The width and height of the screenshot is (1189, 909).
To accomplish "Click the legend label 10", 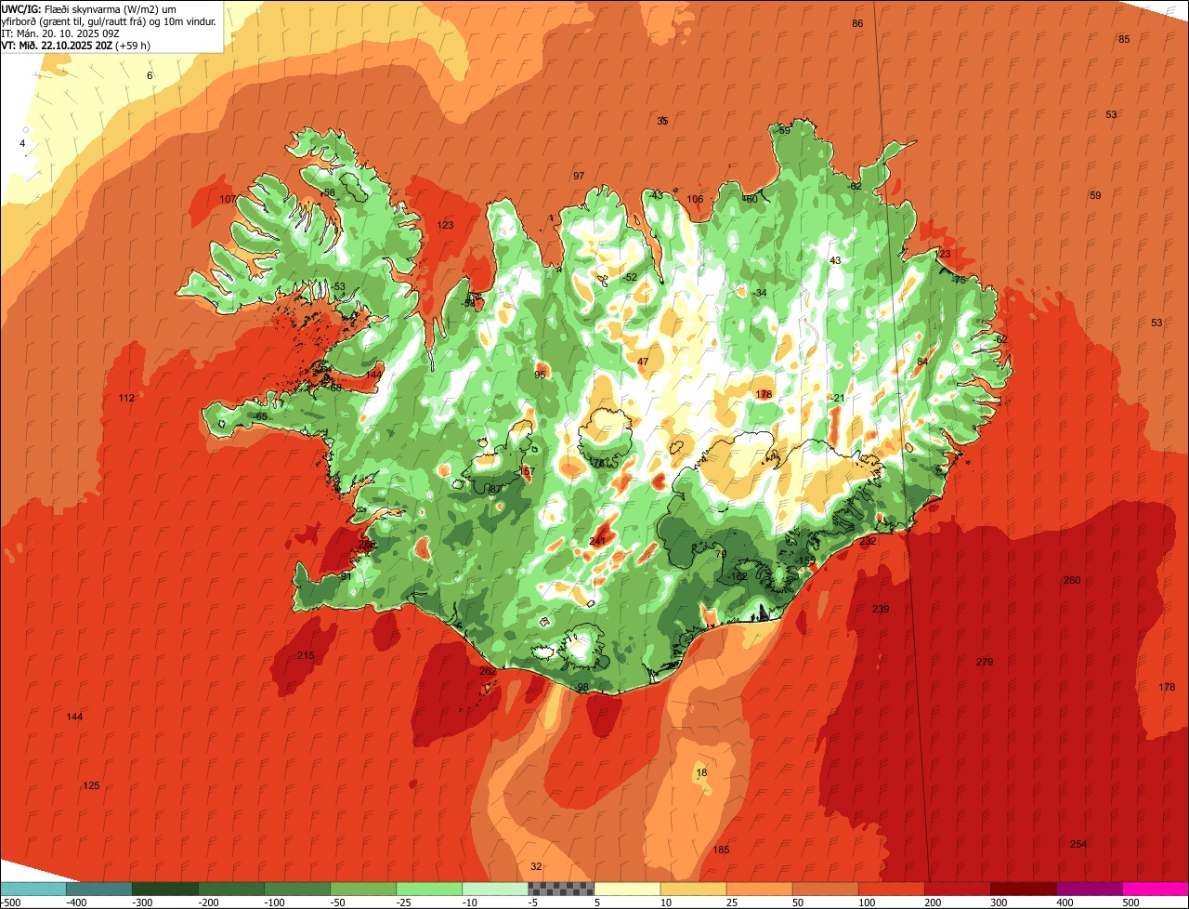I will 666,902.
